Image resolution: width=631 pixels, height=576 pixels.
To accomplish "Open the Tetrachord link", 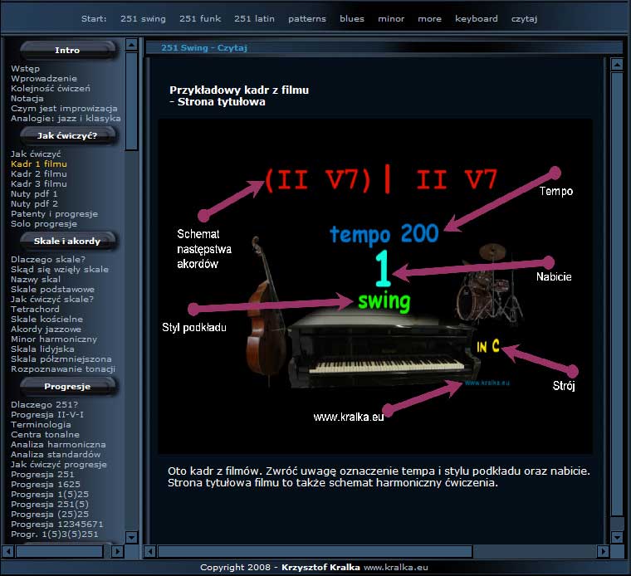I will (35, 310).
